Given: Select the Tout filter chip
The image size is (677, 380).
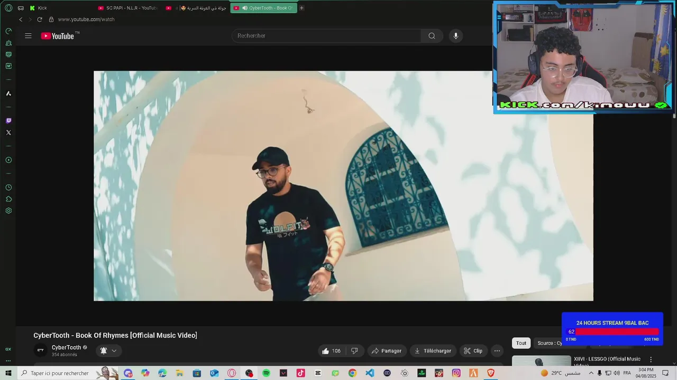Looking at the screenshot, I should click(x=521, y=343).
